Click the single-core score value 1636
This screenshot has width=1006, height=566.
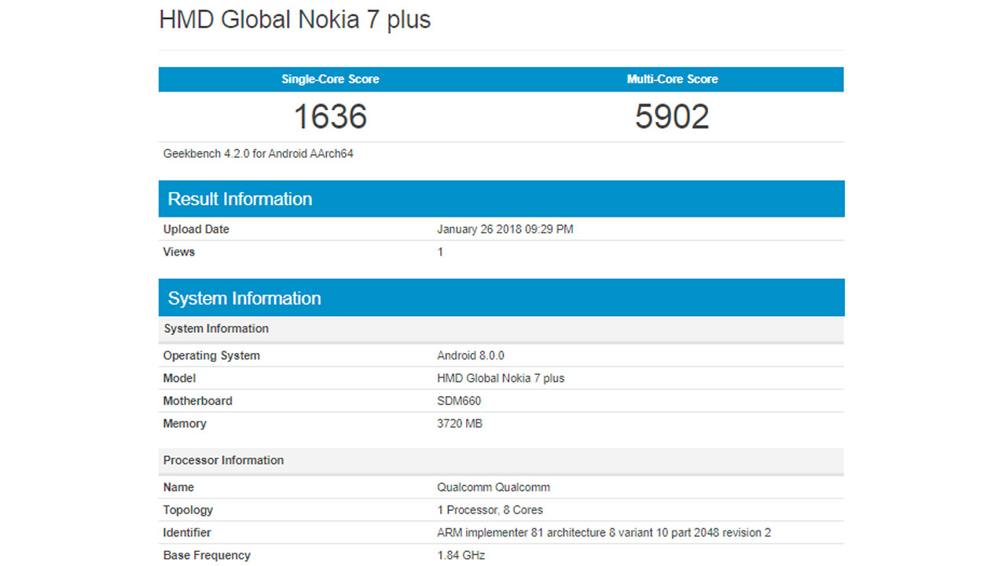pos(330,116)
